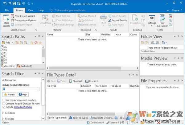The width and height of the screenshot is (185, 125).
Task: Pin the Search Paths panel
Action: tap(39, 37)
